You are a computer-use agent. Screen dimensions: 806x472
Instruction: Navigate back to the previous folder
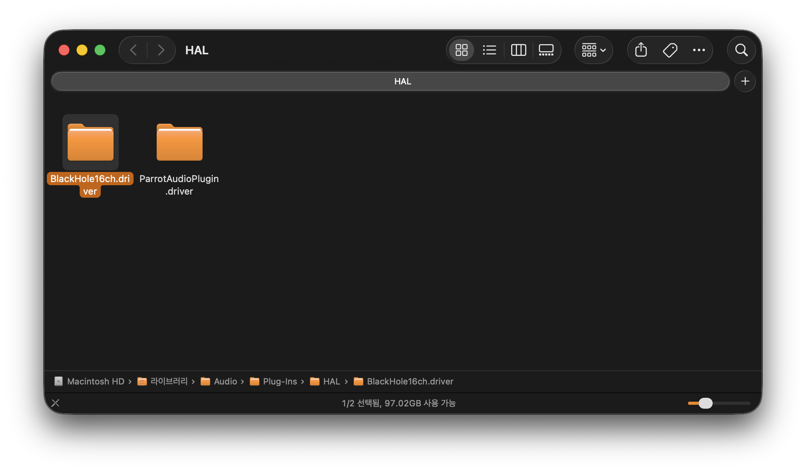coord(133,50)
